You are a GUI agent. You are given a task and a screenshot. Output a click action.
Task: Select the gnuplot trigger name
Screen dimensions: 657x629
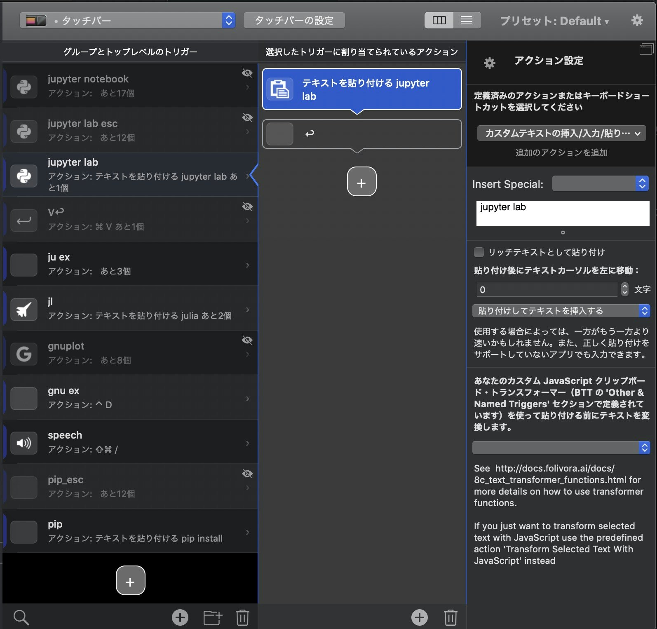click(66, 346)
